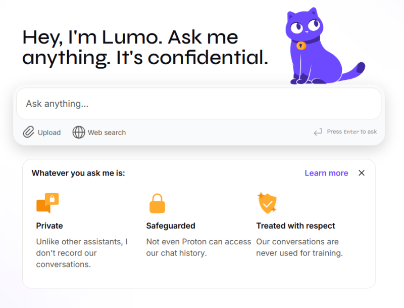Click the Safeguarded padlock icon

point(157,202)
